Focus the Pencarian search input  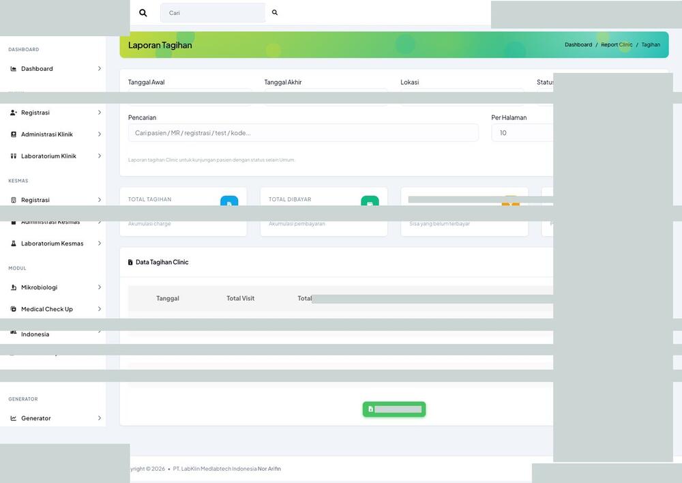point(303,133)
